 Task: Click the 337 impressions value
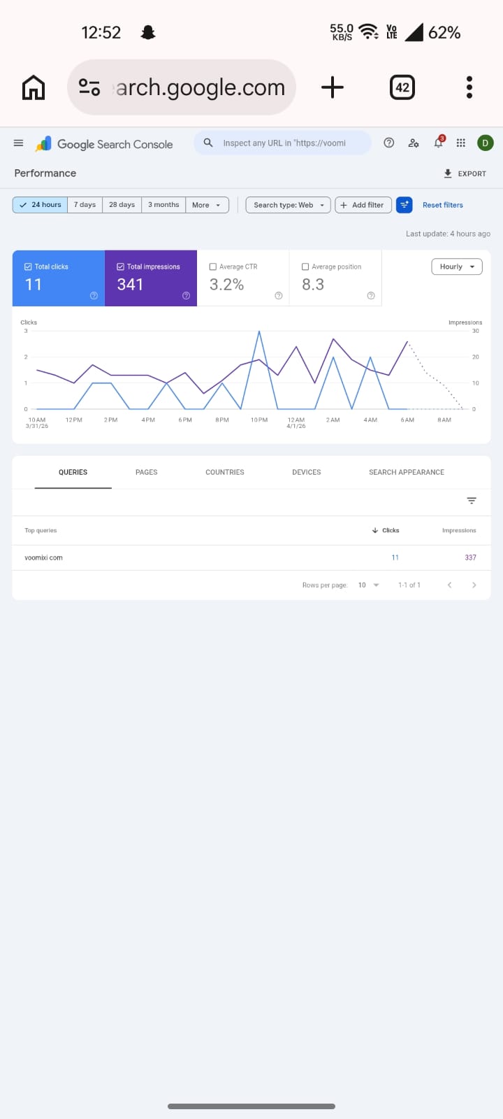[x=470, y=557]
